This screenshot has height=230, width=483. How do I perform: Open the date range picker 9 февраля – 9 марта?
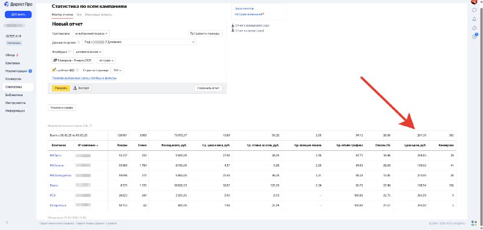coord(73,60)
